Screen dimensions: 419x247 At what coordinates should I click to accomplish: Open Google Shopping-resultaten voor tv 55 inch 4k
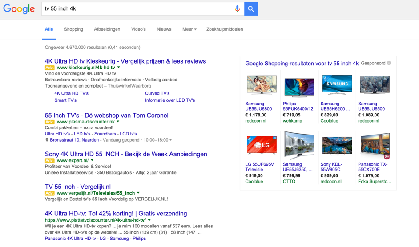pos(302,64)
